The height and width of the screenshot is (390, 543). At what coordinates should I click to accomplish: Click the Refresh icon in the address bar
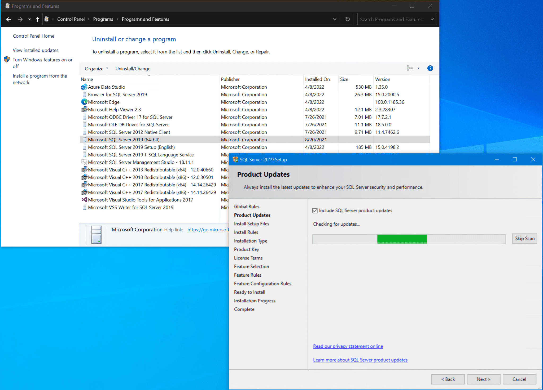point(348,19)
